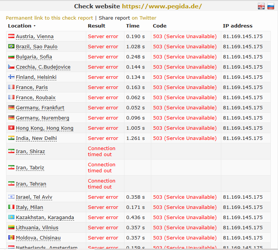This screenshot has height=250, width=278.
Task: Select the 1.028 s time value
Action: click(x=135, y=47)
